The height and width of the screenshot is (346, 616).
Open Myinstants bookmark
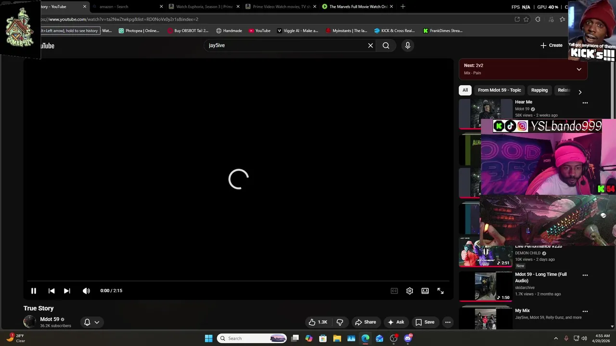pos(346,31)
